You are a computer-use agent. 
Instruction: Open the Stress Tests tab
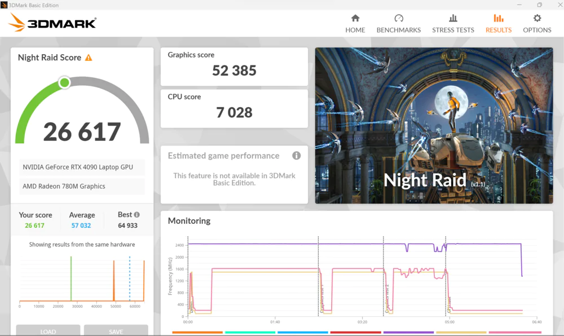click(453, 24)
